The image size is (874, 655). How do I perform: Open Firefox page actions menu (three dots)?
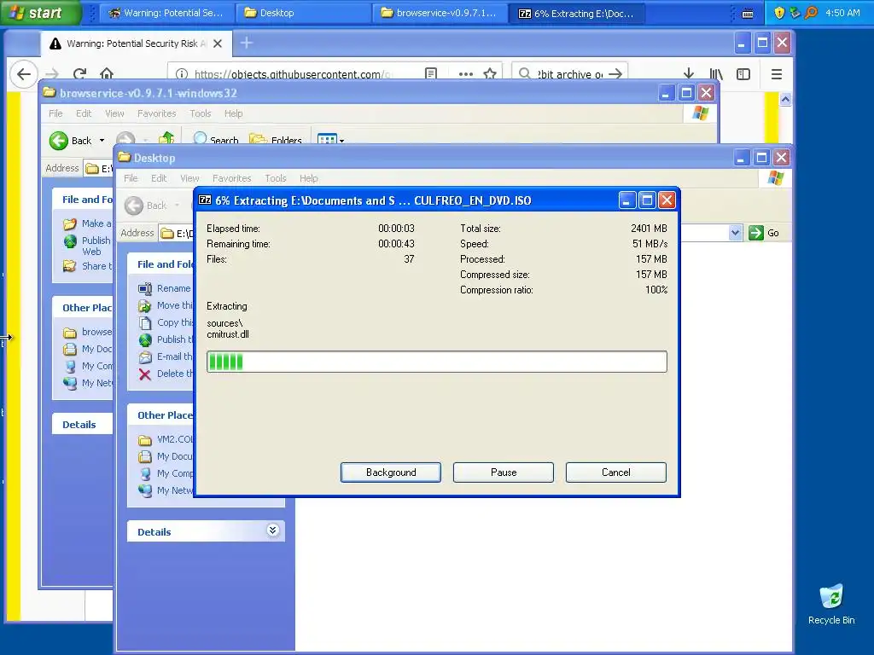465,74
